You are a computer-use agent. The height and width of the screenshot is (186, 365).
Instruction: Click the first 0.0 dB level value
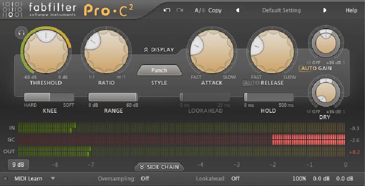[321, 179]
